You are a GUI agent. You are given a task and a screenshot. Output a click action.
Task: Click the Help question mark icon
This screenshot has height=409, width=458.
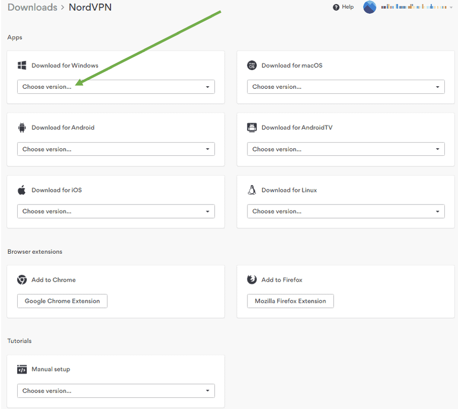(x=336, y=7)
